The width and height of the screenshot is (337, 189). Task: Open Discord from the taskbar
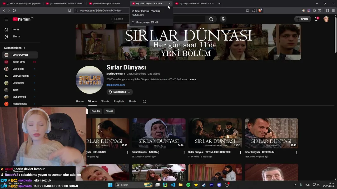pos(219,185)
